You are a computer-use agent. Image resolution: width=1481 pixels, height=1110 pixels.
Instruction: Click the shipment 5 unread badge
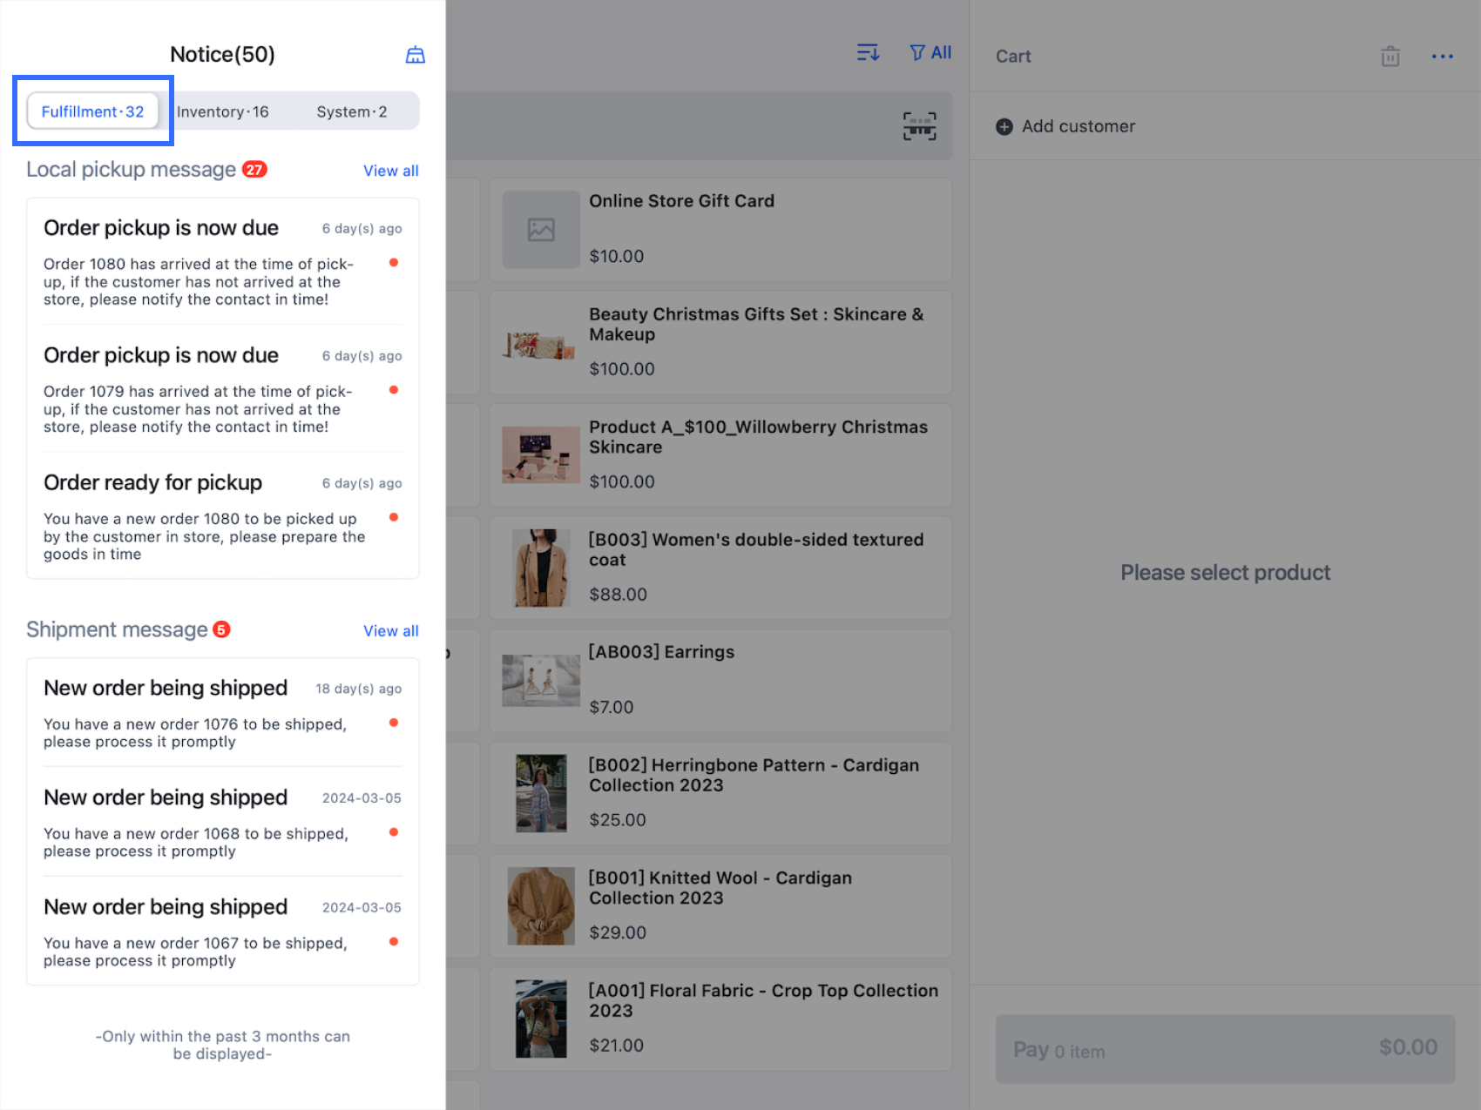tap(222, 629)
